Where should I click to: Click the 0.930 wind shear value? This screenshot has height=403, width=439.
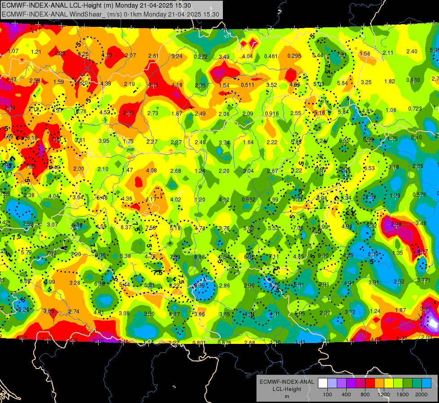(413, 80)
